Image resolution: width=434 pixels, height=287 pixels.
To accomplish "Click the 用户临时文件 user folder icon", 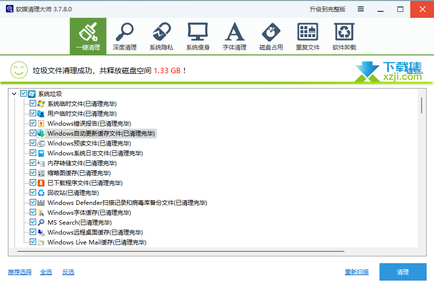I will 41,114.
